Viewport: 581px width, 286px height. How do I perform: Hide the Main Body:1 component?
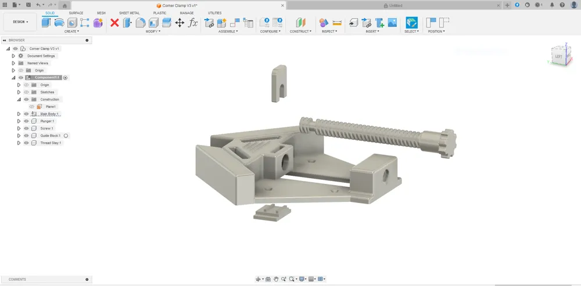tap(26, 114)
